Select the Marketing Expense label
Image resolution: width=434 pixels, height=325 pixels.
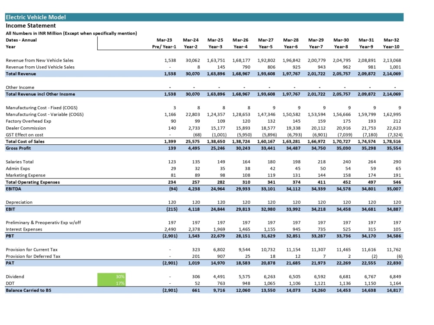click(26, 175)
